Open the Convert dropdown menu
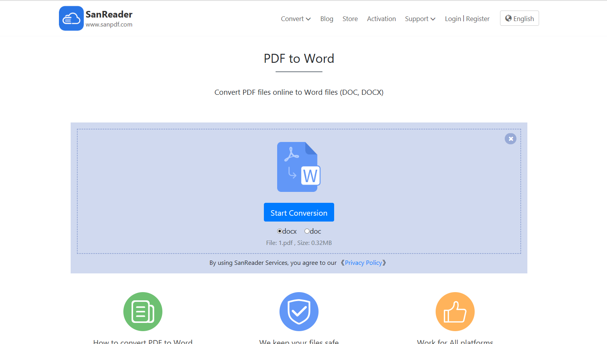The image size is (607, 344). (x=295, y=18)
